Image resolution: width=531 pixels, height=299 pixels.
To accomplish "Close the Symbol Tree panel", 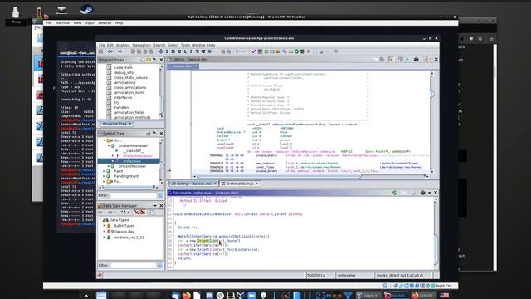I will pyautogui.click(x=161, y=134).
